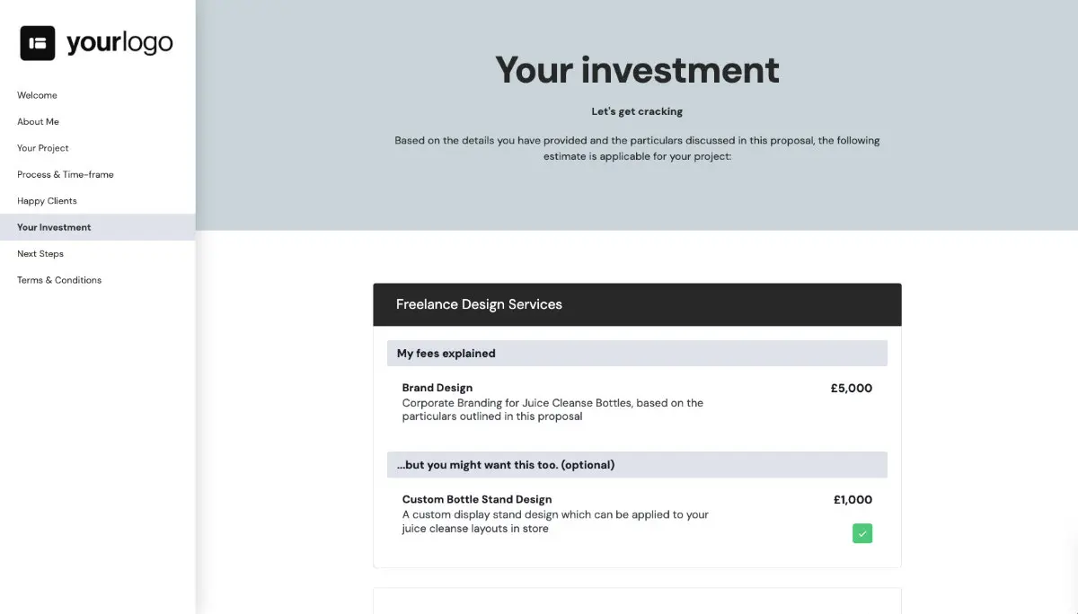Viewport: 1078px width, 614px height.
Task: Select Process & Time-frame in the sidebar
Action: (x=66, y=174)
